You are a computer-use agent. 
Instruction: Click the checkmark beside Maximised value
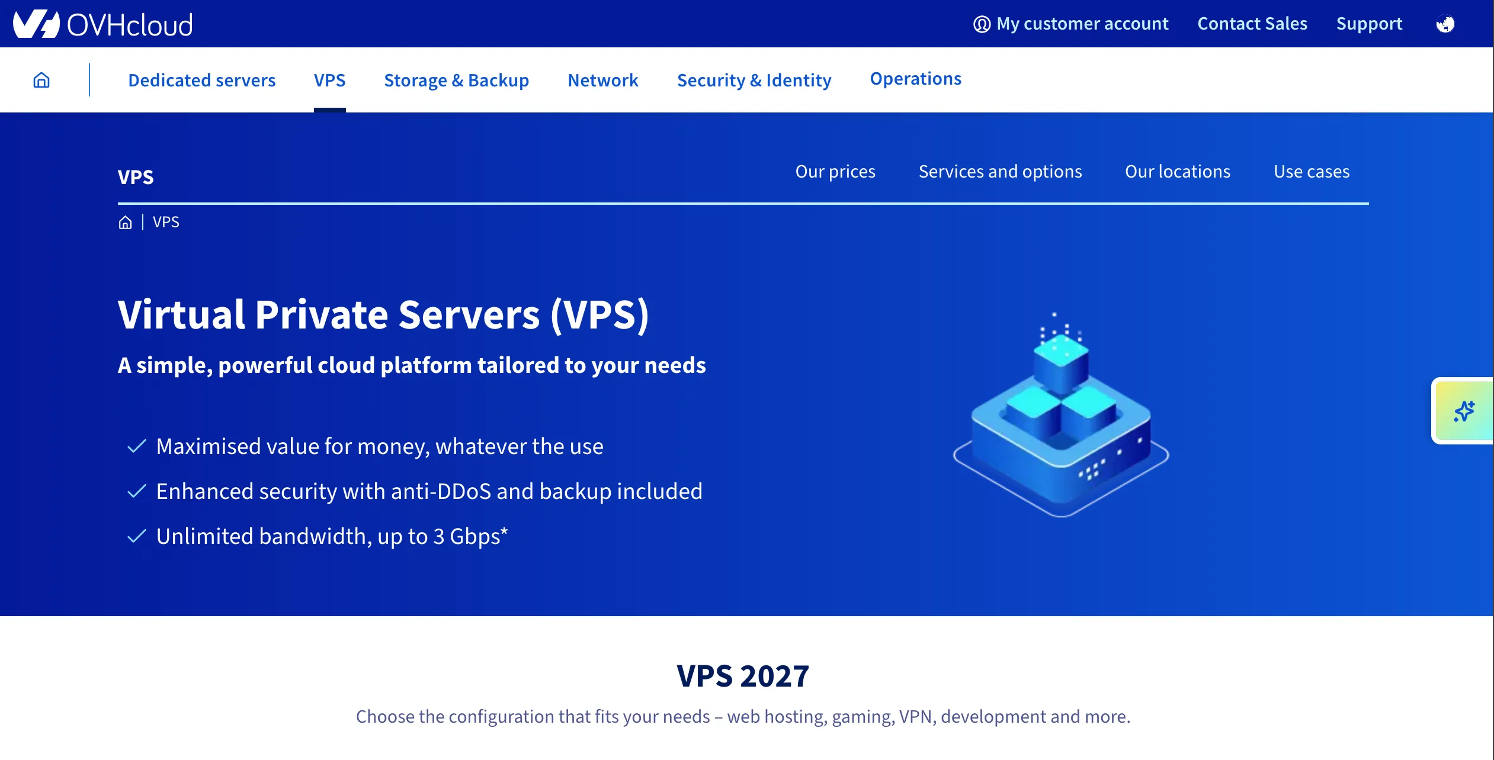pyautogui.click(x=137, y=446)
